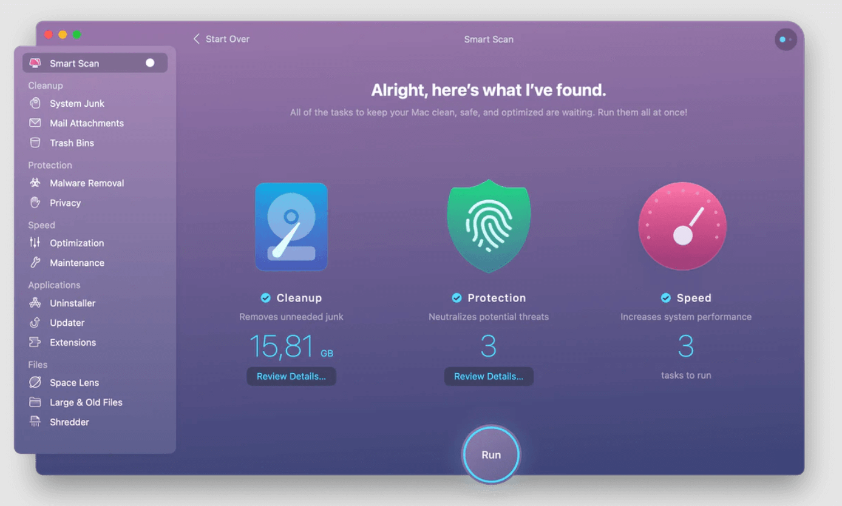Click the Optimization sliders icon
Image resolution: width=842 pixels, height=506 pixels.
click(x=35, y=243)
